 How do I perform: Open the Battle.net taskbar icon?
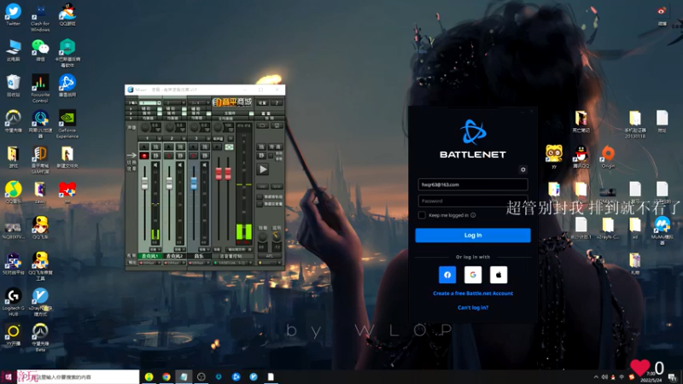click(x=236, y=377)
